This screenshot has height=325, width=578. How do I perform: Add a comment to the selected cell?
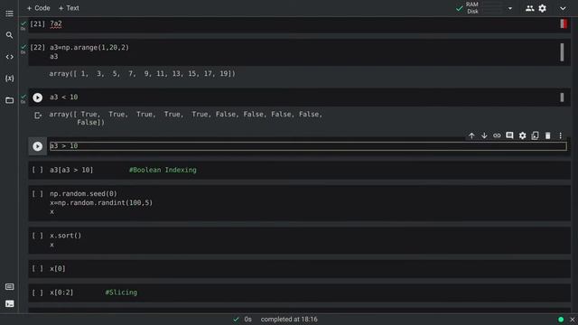click(509, 135)
